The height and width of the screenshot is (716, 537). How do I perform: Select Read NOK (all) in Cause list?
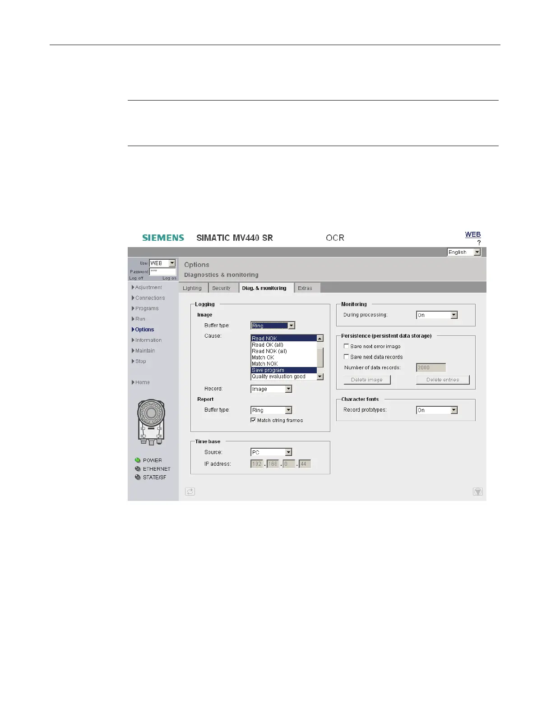click(284, 351)
